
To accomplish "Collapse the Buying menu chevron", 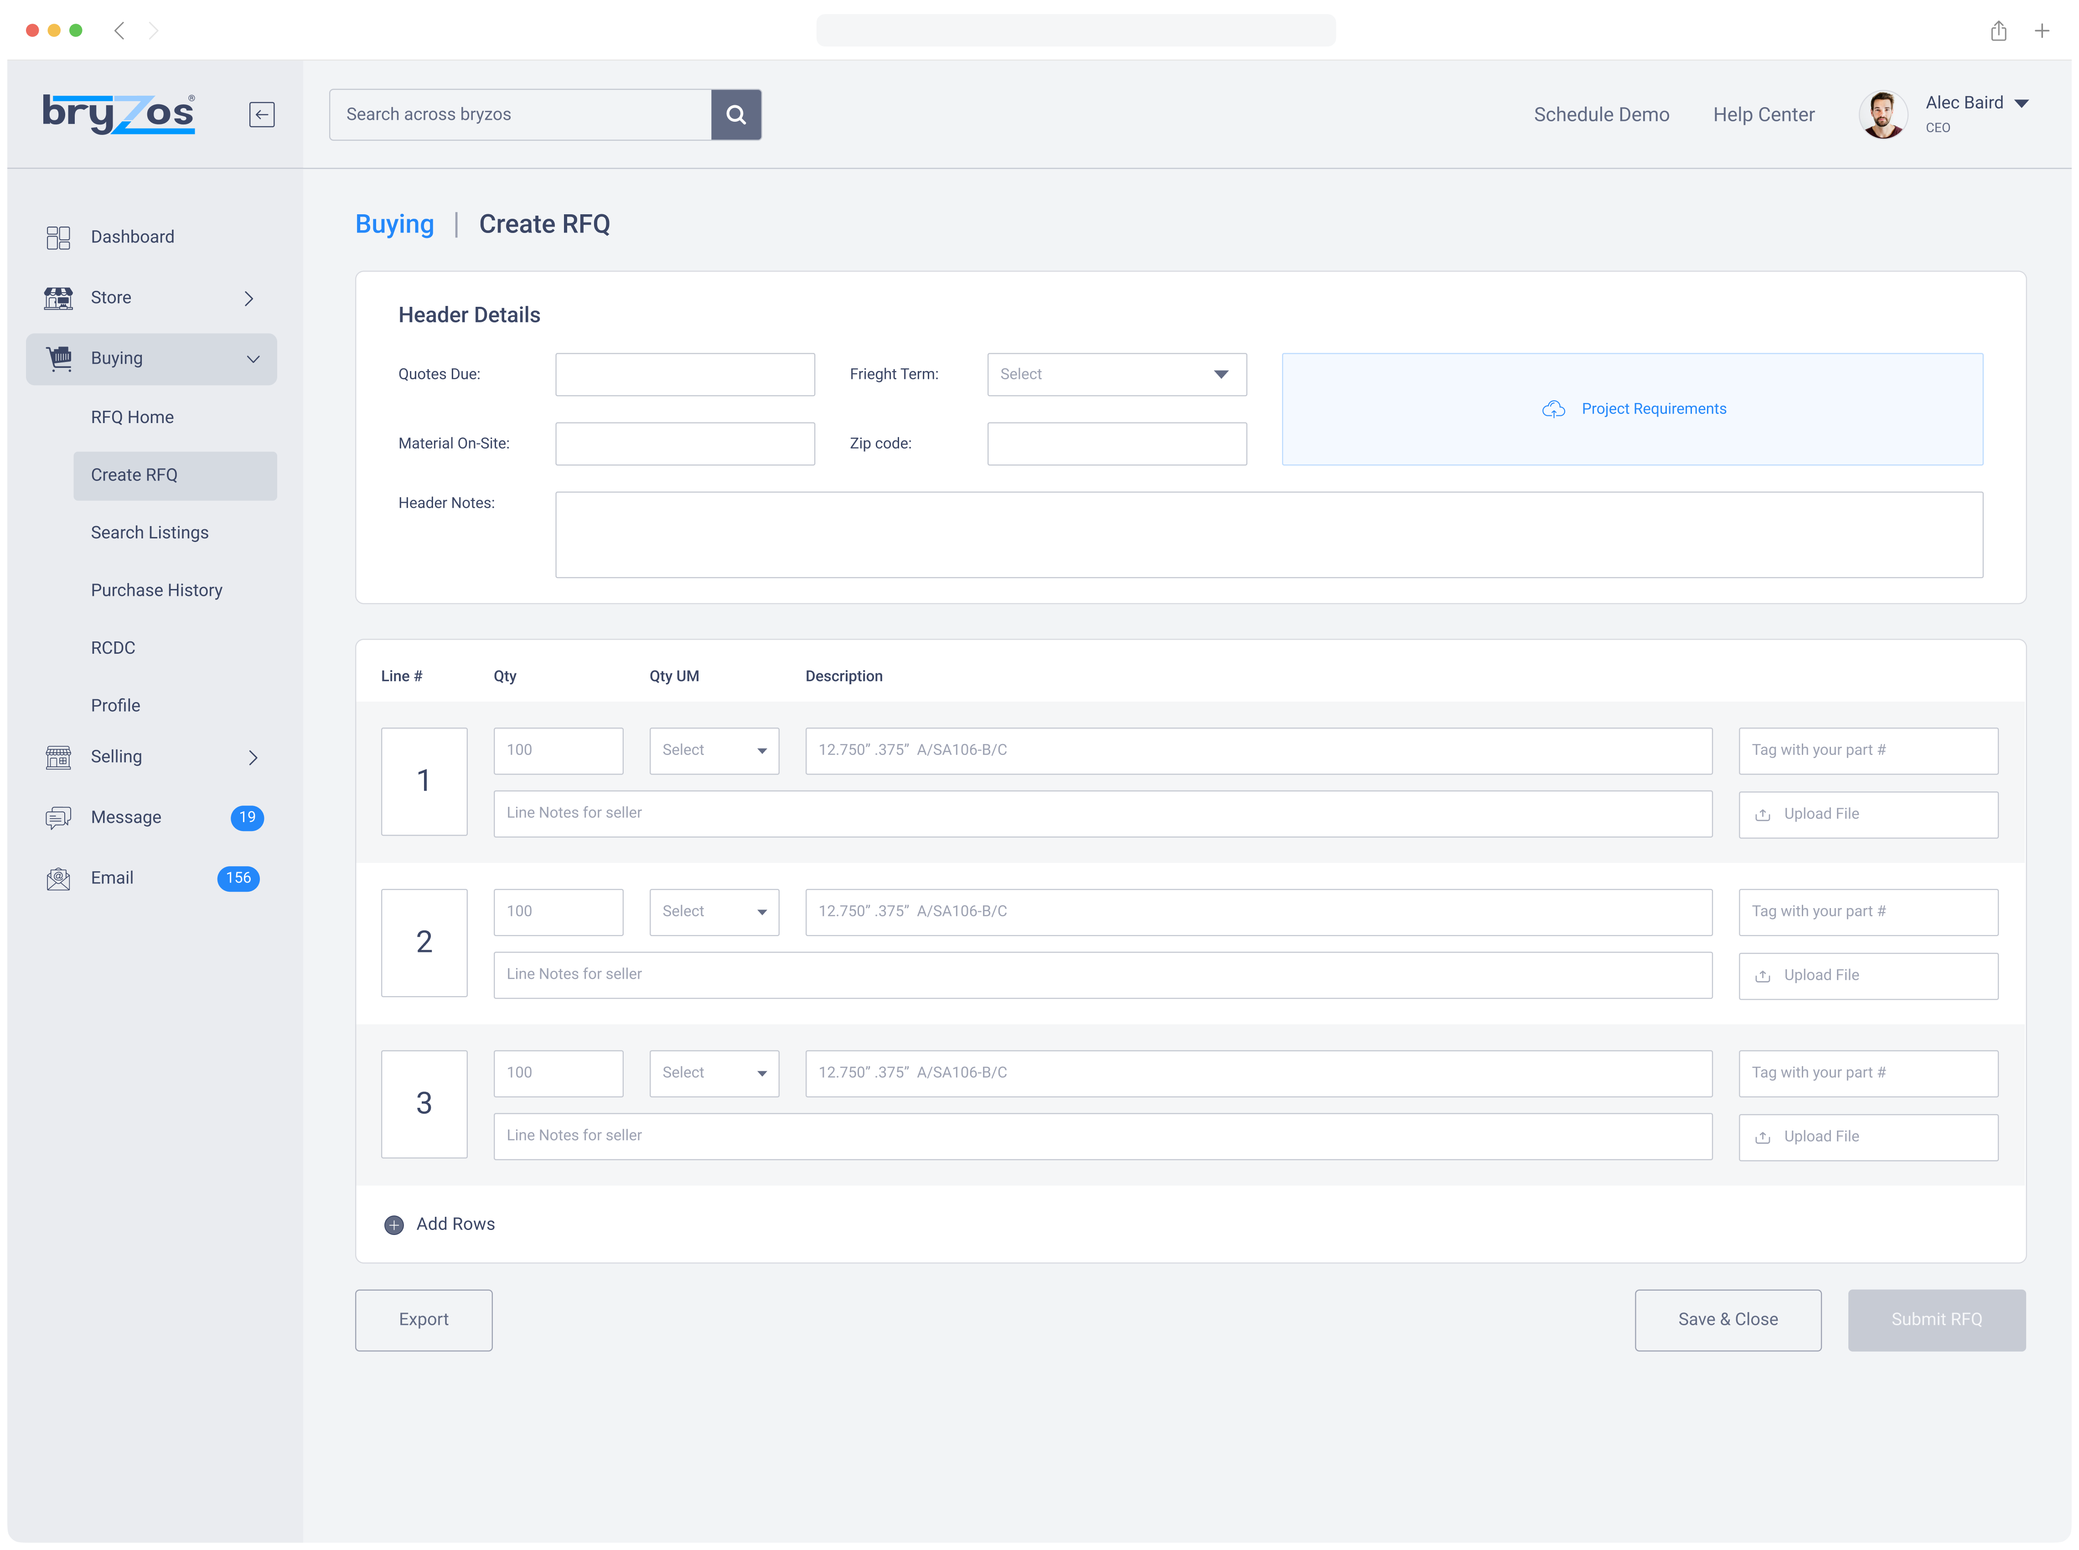I will [x=253, y=358].
